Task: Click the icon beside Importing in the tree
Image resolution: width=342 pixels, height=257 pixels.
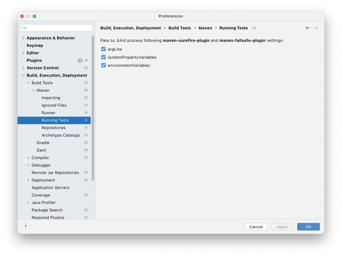Action: [86, 98]
